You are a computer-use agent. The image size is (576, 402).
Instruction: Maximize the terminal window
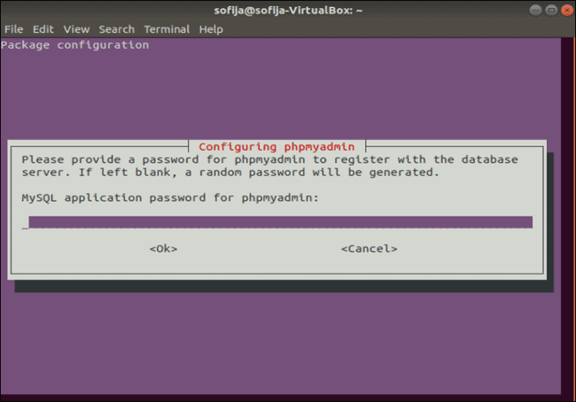click(x=551, y=11)
